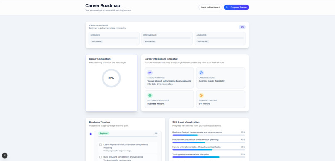
Task: Click the 'Hands-on implementation' skill bar
Action: pos(209,150)
